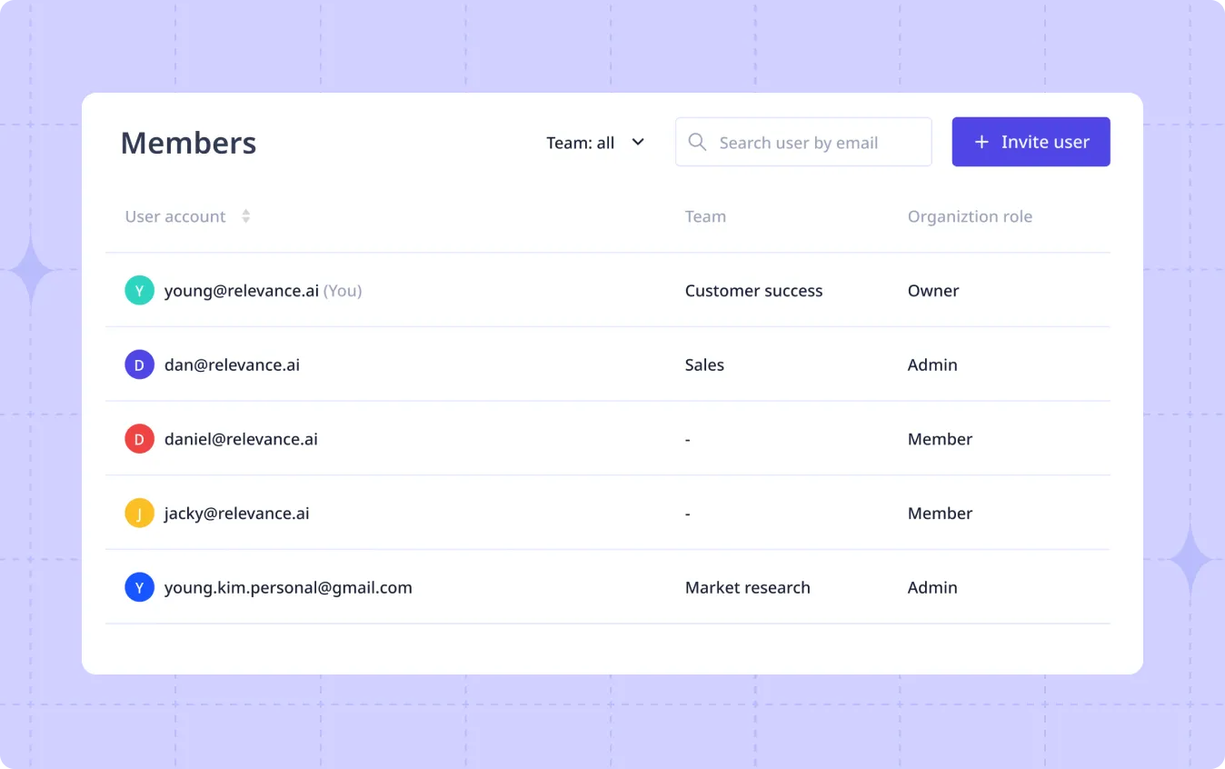Click the Team column header
Screen dimensions: 1225x769
[x=705, y=216]
